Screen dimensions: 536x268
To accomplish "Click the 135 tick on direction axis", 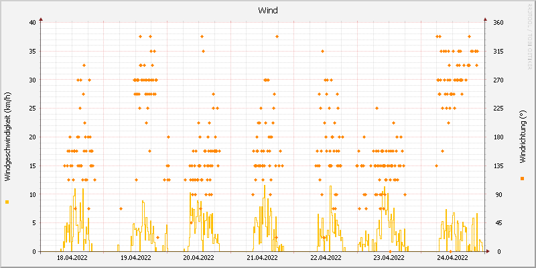I will point(498,165).
